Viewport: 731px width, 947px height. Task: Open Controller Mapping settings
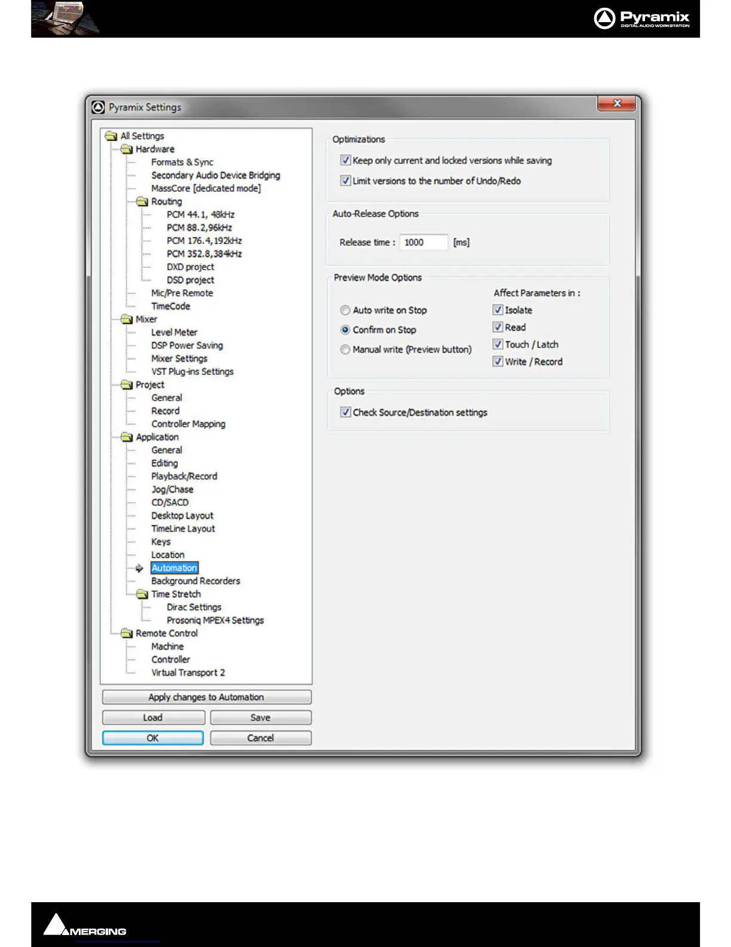pos(188,424)
